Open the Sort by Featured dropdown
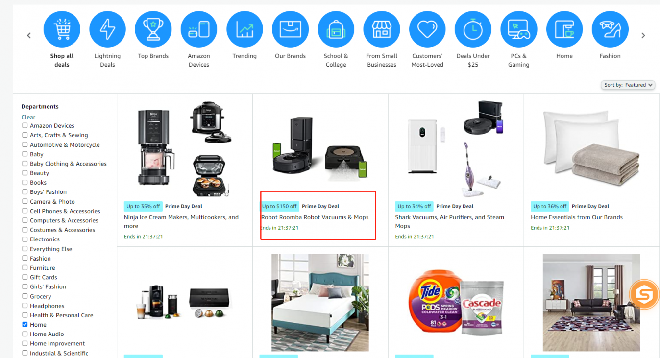The height and width of the screenshot is (358, 660). click(x=628, y=85)
